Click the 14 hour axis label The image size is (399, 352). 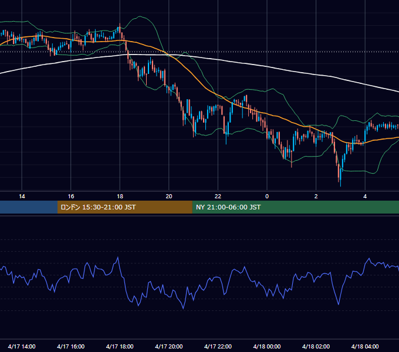coord(22,197)
